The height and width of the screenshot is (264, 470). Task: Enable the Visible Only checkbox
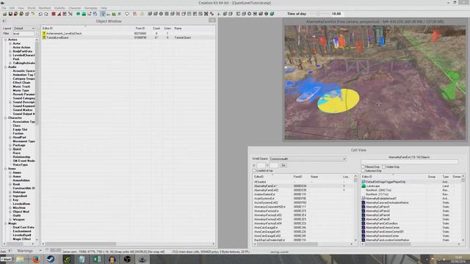[383, 166]
